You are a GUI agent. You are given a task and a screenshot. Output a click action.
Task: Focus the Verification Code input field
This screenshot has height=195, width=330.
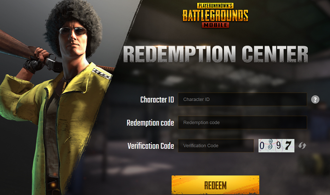point(216,146)
